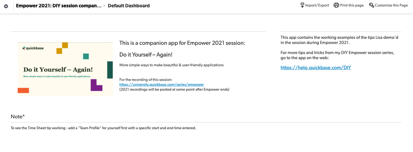Click the quickbase logo in the banner
Image resolution: width=413 pixels, height=152 pixels.
(33, 48)
